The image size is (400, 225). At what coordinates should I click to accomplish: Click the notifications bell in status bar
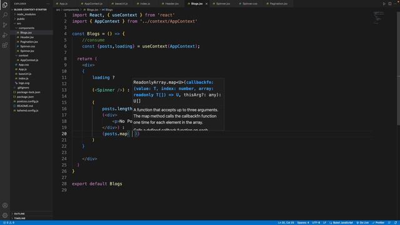point(396,222)
